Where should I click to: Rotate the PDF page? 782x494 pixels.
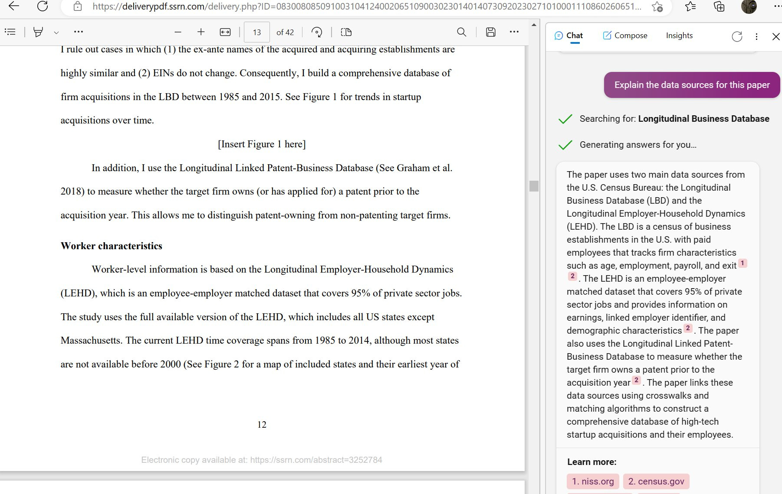click(x=317, y=32)
